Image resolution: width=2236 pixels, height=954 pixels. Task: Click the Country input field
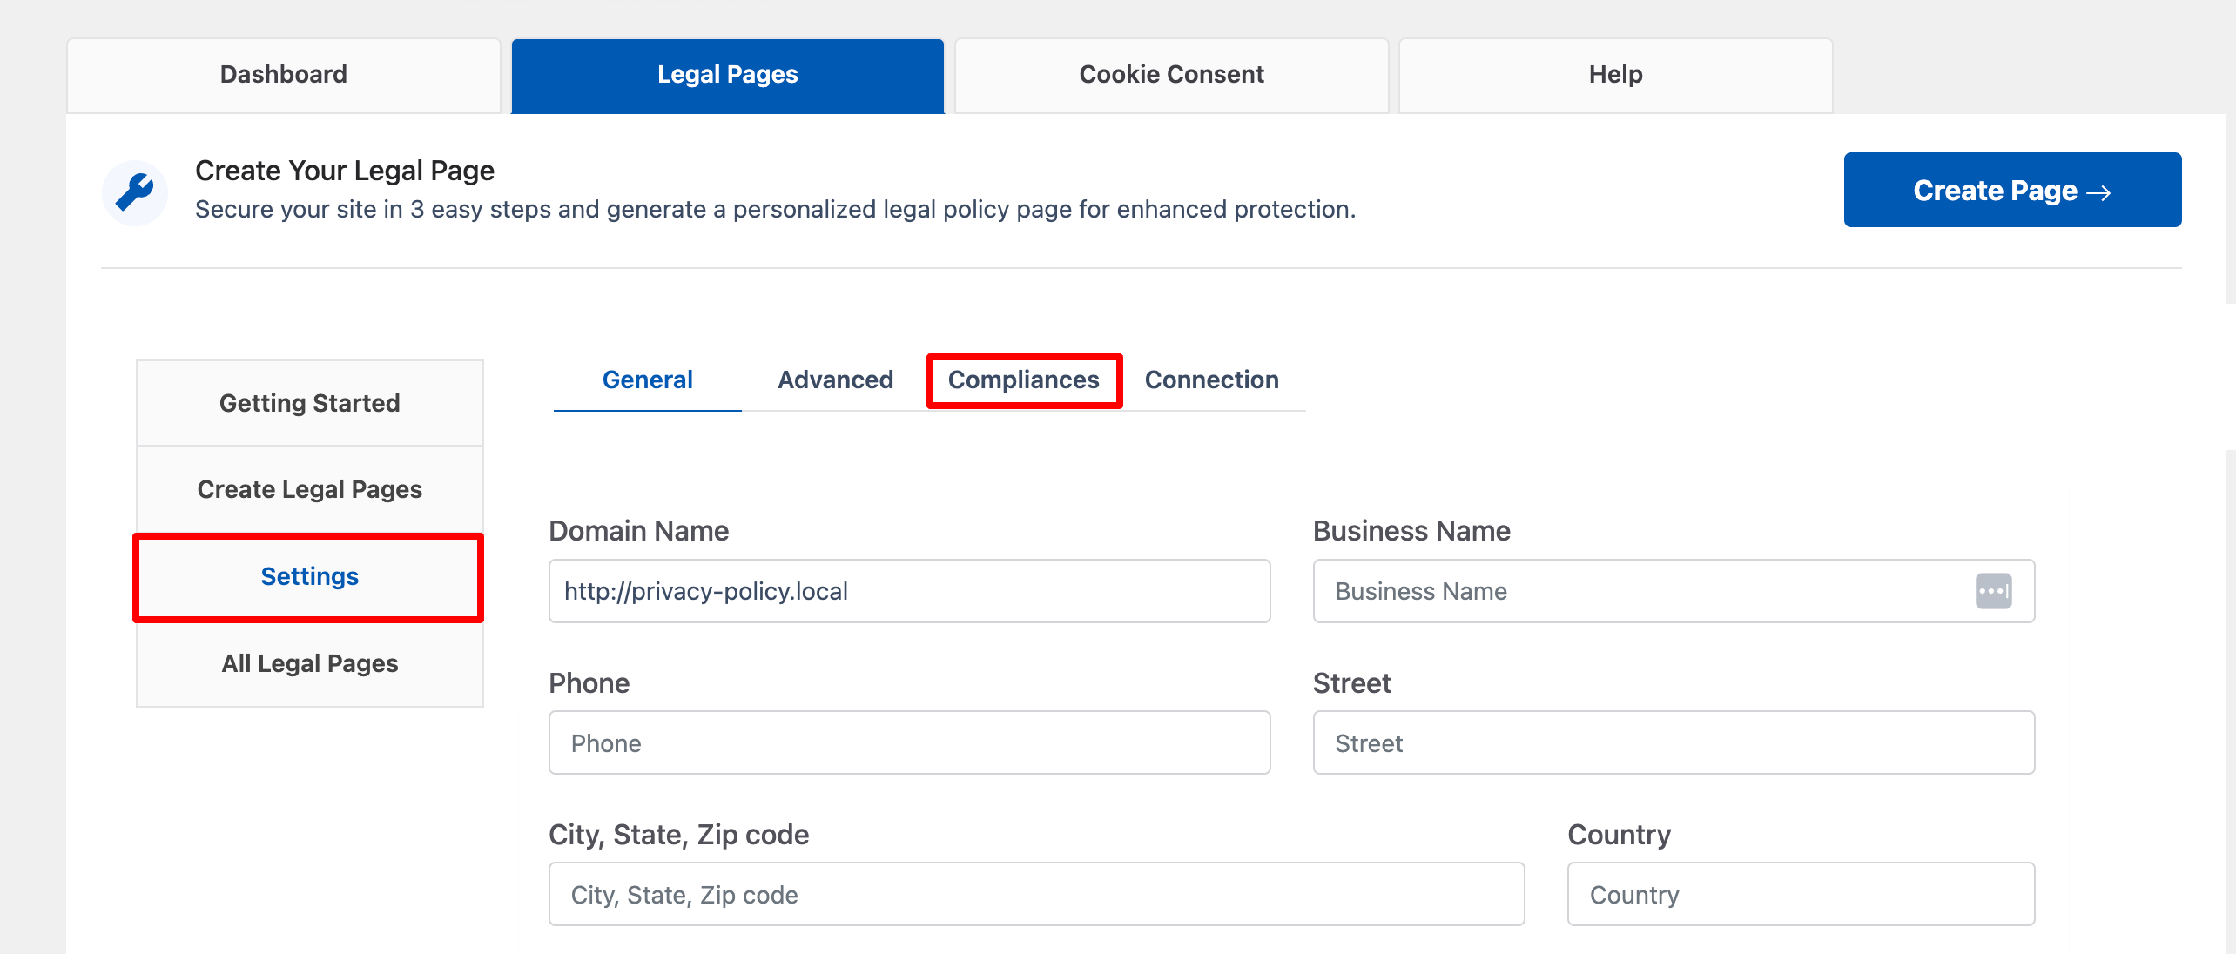(1800, 894)
